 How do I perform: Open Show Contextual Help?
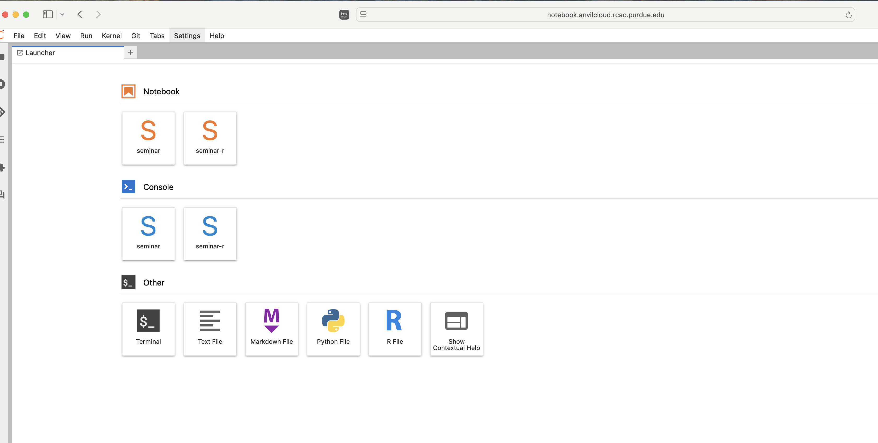pyautogui.click(x=456, y=328)
